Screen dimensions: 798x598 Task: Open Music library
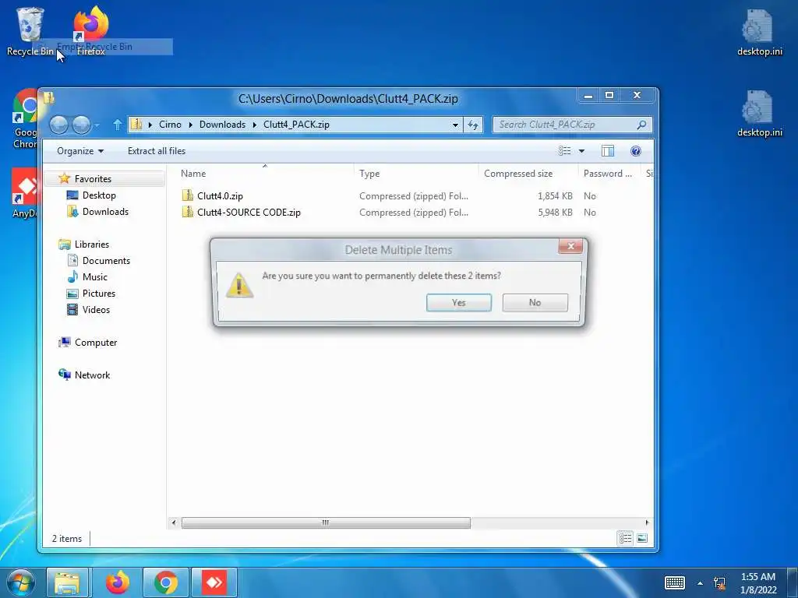tap(94, 276)
